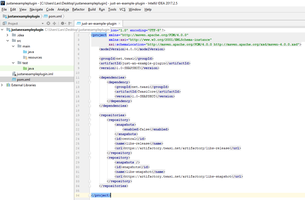The image size is (305, 200).
Task: Open the Run menu
Action: coord(102,9)
